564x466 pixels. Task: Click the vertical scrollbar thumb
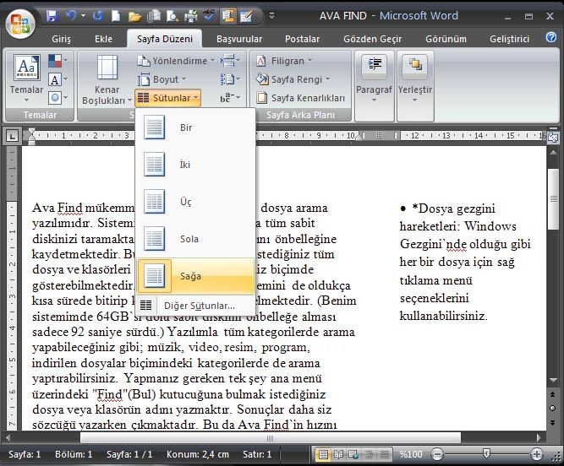click(553, 198)
